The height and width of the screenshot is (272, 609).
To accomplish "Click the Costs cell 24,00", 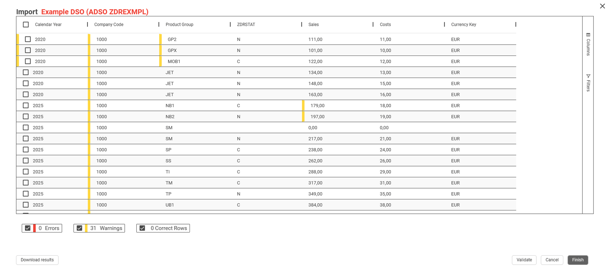I will click(408, 150).
